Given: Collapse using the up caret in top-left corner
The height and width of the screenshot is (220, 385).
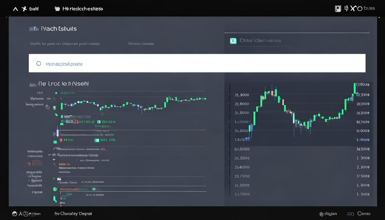Looking at the screenshot, I should pos(15,9).
